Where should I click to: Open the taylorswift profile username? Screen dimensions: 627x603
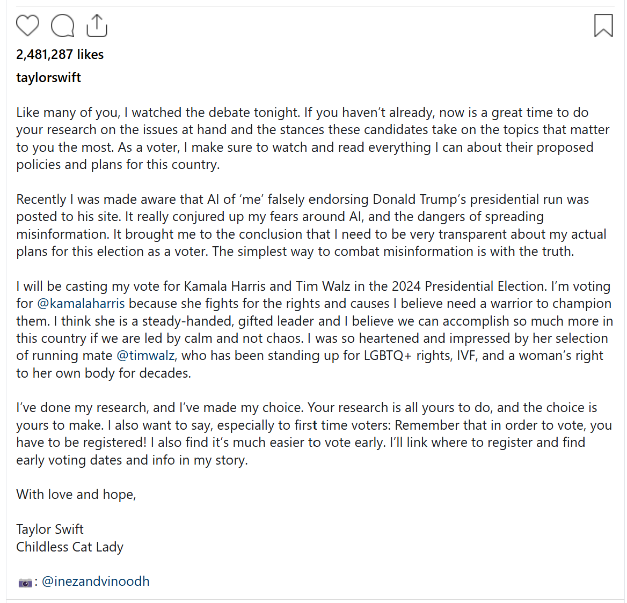(x=48, y=77)
